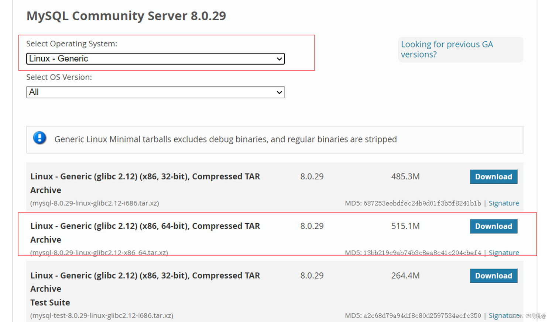The image size is (552, 322).
Task: Click the Select OS Version label
Action: click(x=59, y=77)
